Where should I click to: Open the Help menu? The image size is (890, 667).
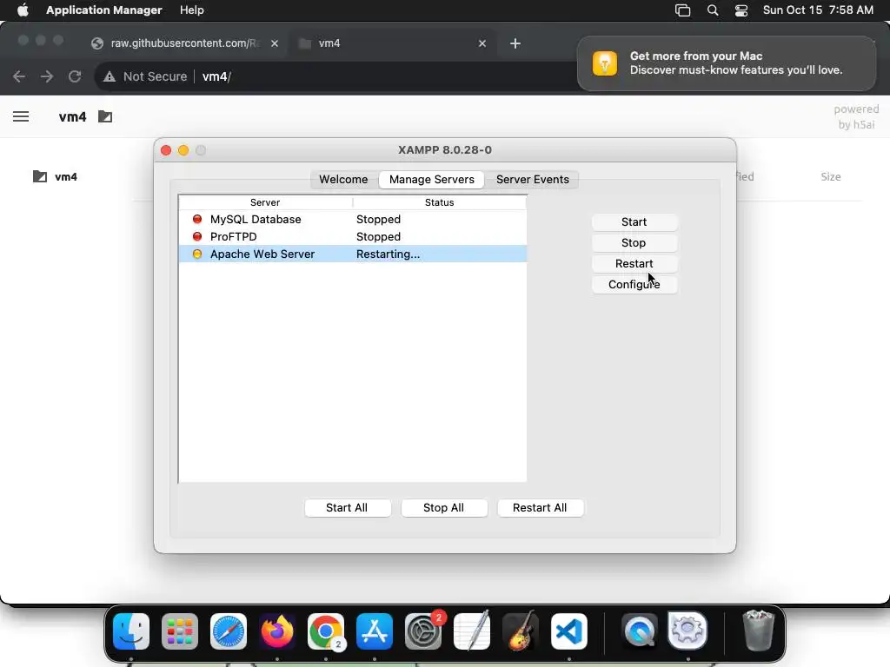[x=192, y=10]
